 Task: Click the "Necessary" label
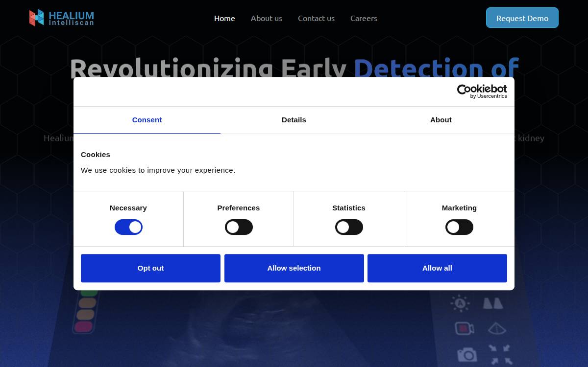(x=128, y=208)
